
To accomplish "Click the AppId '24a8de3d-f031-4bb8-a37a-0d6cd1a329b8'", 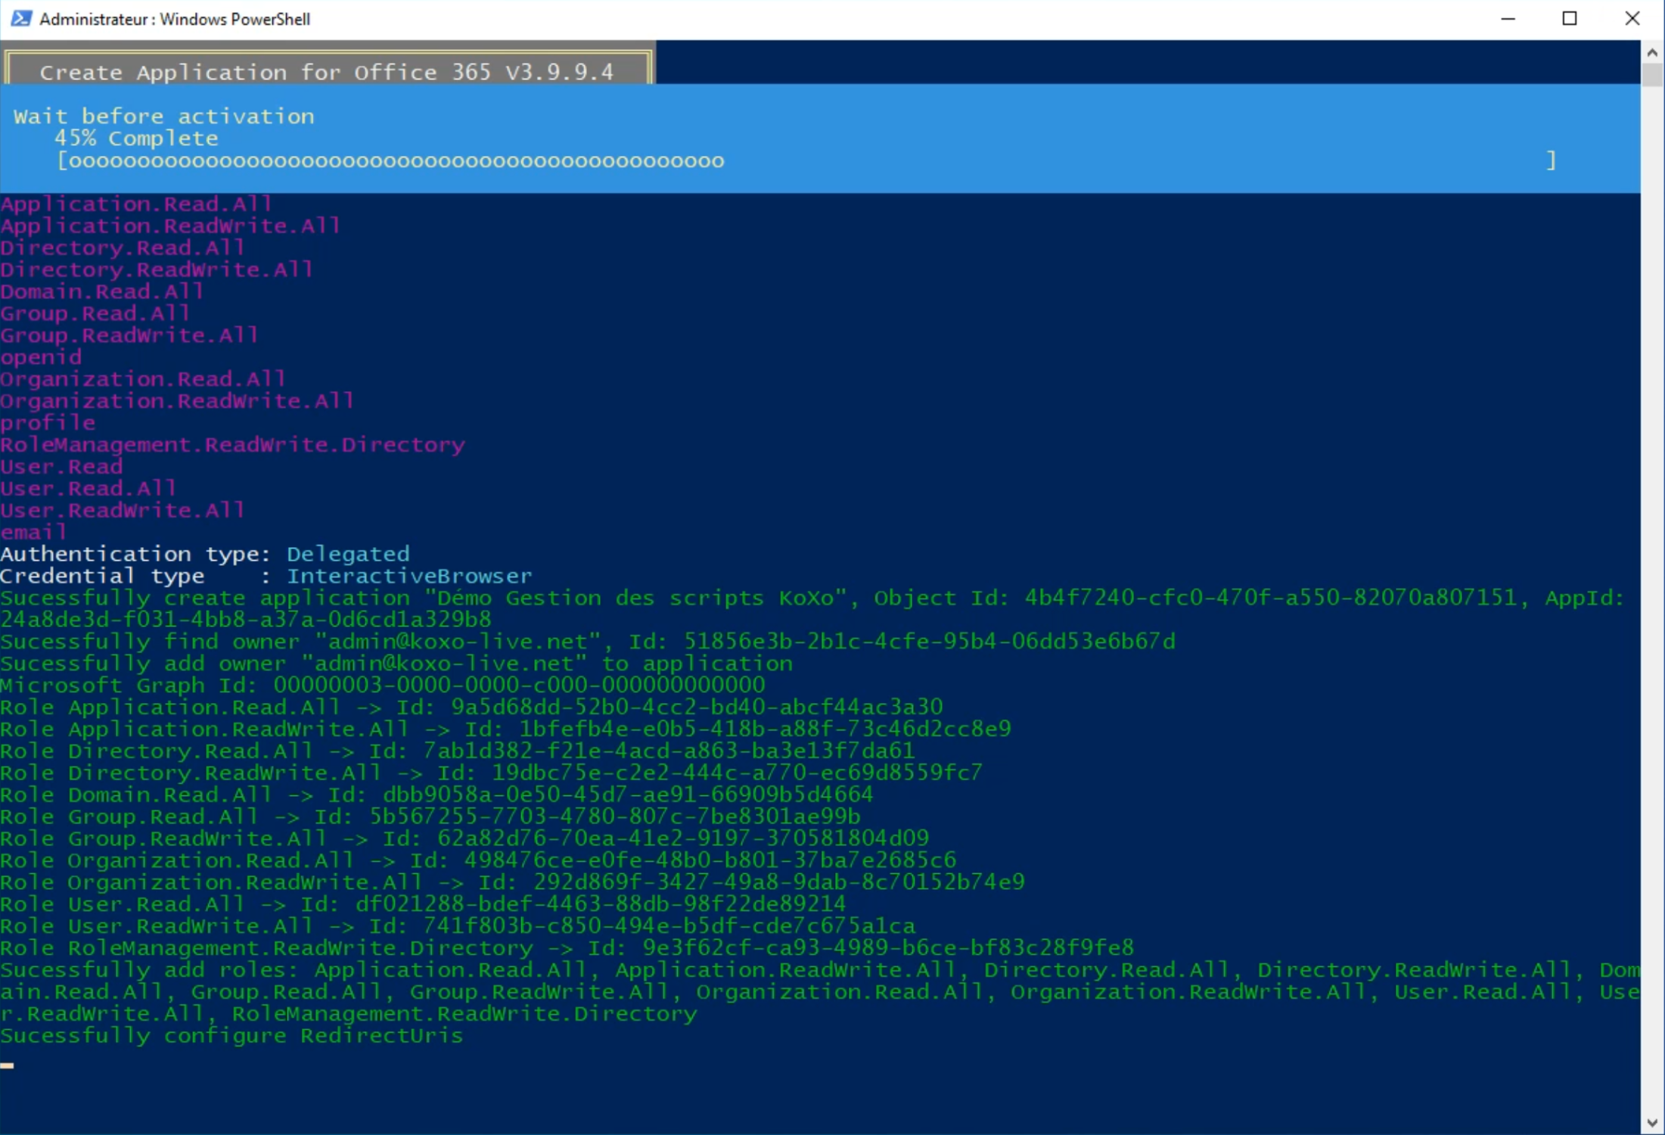I will pos(246,620).
